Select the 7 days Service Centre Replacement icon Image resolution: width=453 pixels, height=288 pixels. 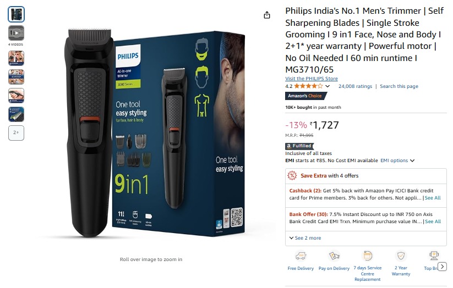(368, 256)
